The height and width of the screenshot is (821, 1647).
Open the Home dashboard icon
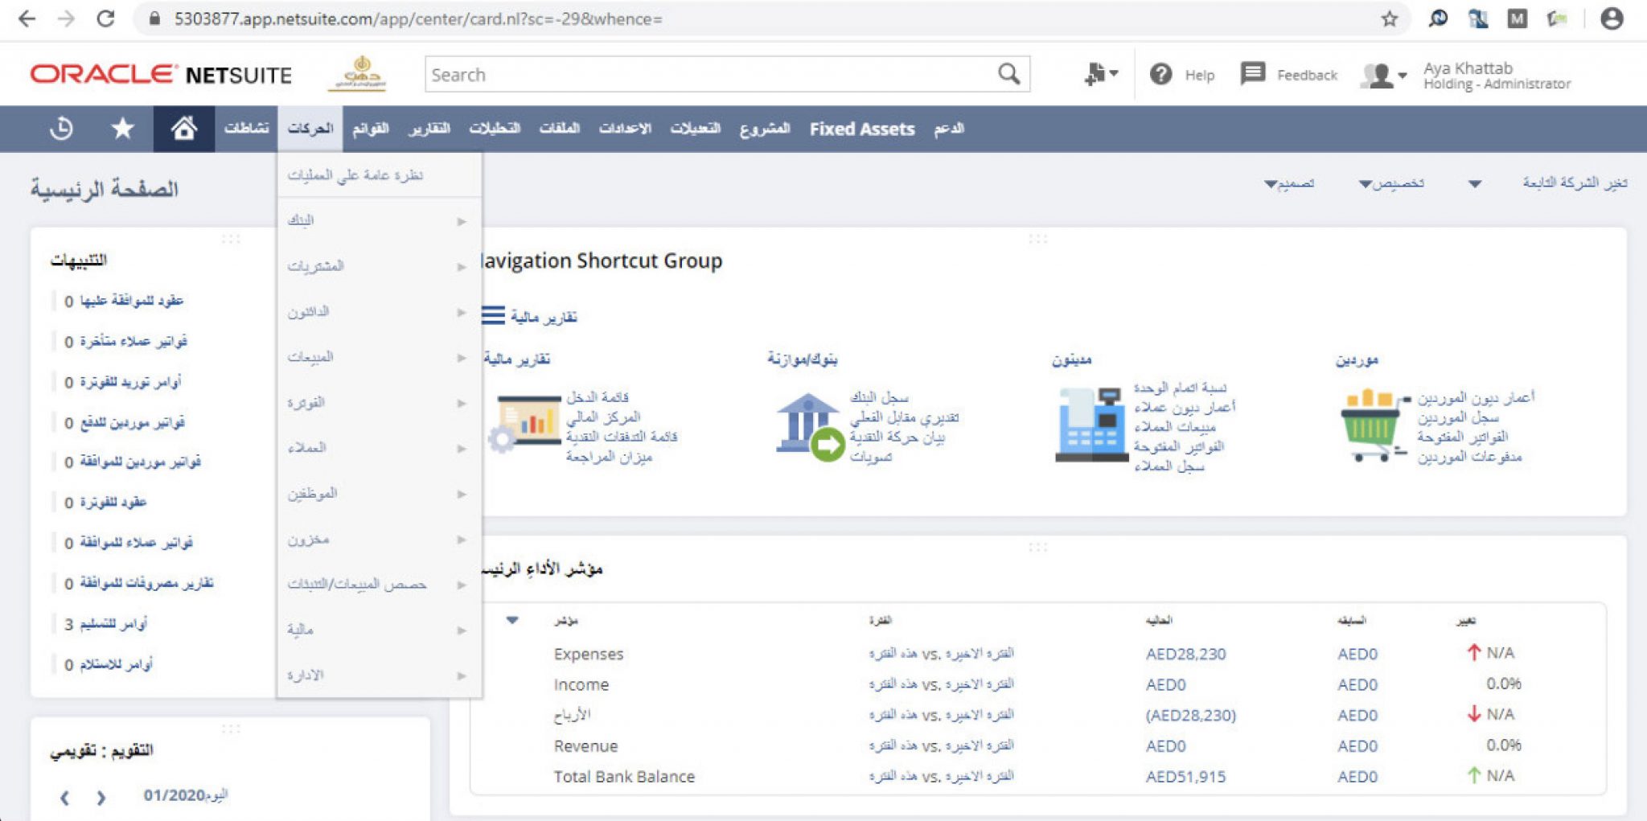183,128
